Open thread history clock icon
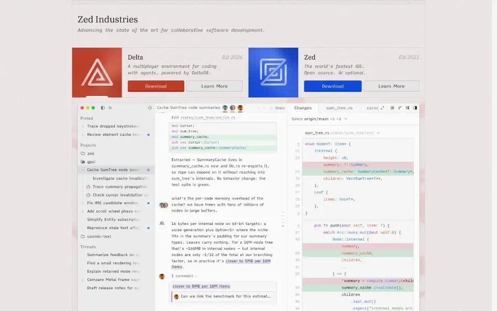Screen dimensions: 497x311 pyautogui.click(x=150, y=108)
